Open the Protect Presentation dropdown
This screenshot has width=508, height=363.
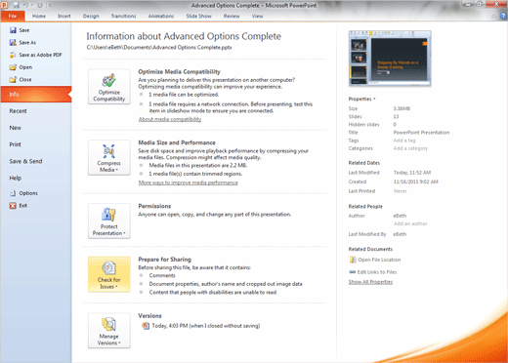[109, 222]
